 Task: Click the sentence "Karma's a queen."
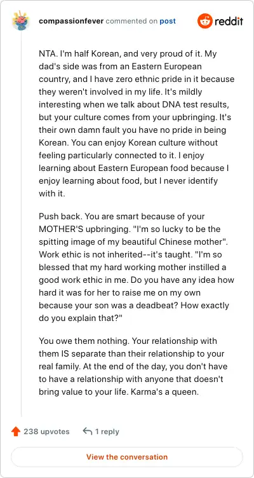(x=164, y=392)
